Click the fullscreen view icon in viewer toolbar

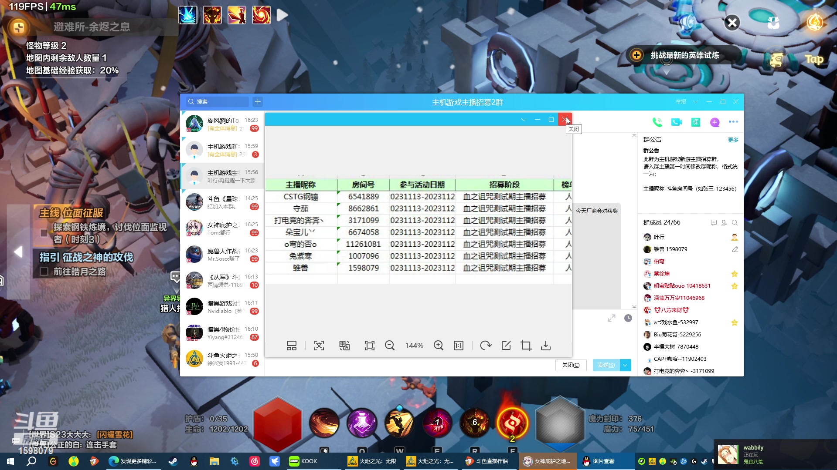[x=369, y=346]
